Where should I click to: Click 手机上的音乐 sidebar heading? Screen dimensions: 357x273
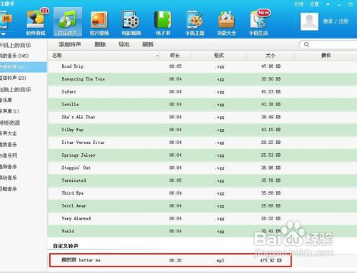pyautogui.click(x=16, y=45)
